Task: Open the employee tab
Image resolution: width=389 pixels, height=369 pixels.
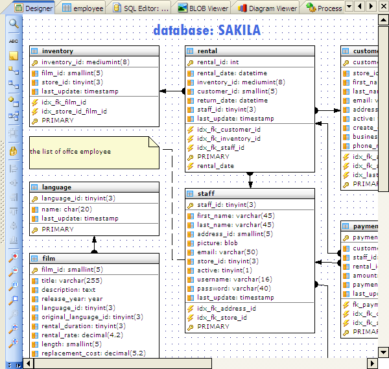Action: coord(82,8)
